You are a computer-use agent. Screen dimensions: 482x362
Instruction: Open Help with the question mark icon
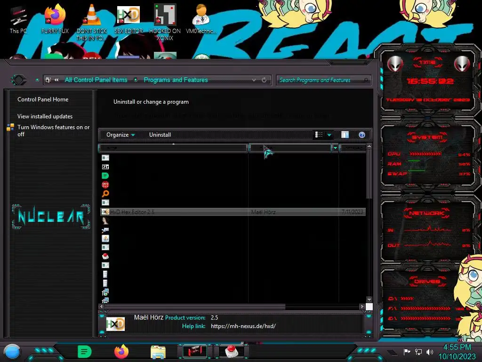coord(362,135)
